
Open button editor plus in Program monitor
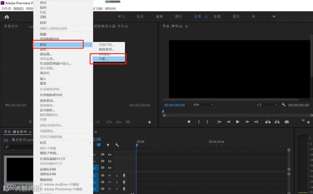[308, 122]
